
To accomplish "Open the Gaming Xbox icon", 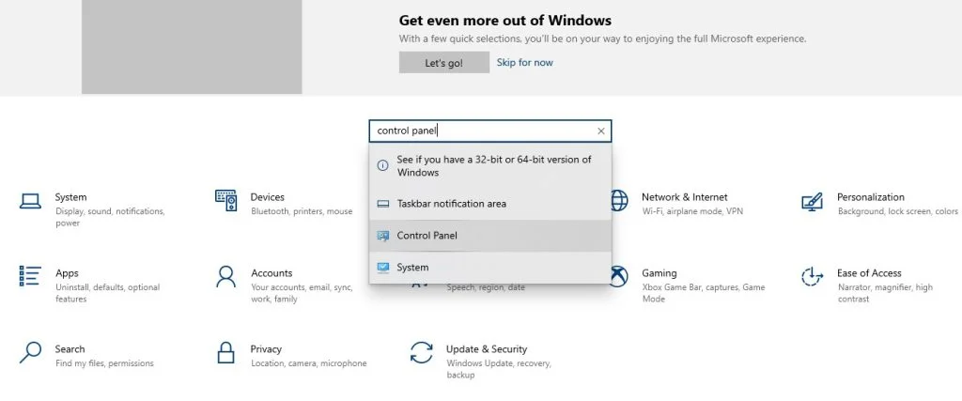I will pos(619,276).
